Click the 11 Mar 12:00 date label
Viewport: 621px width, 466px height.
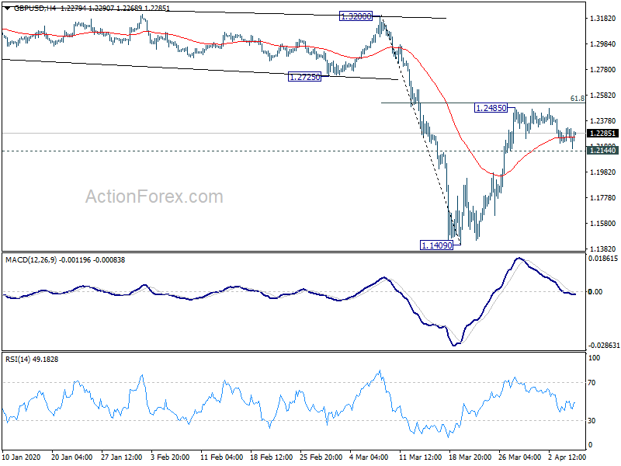(421, 457)
